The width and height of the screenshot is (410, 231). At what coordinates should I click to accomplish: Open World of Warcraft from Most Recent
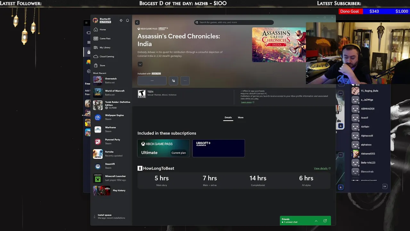(111, 93)
